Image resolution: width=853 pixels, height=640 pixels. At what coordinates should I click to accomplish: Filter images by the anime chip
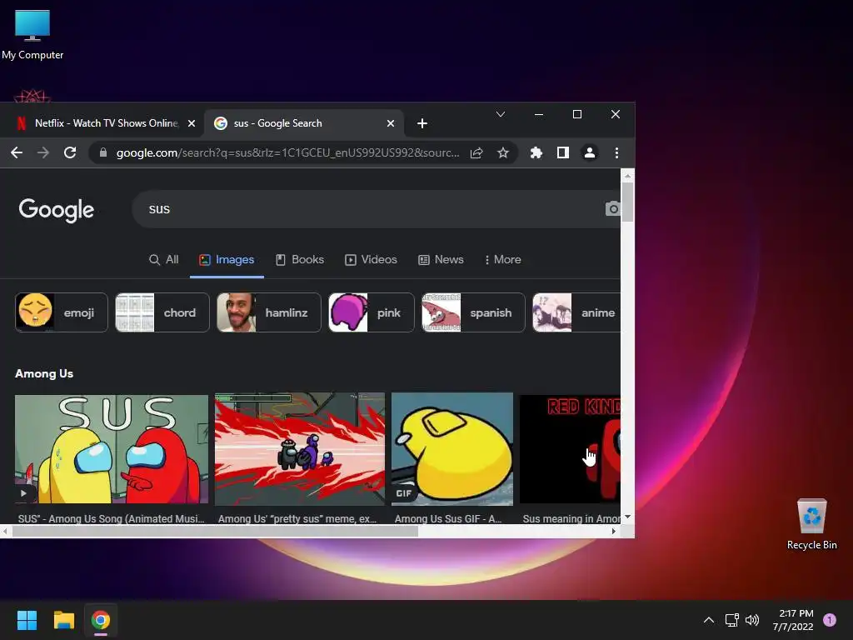(x=576, y=312)
